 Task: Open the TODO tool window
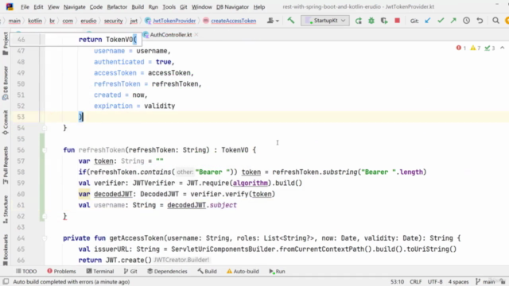coord(26,271)
